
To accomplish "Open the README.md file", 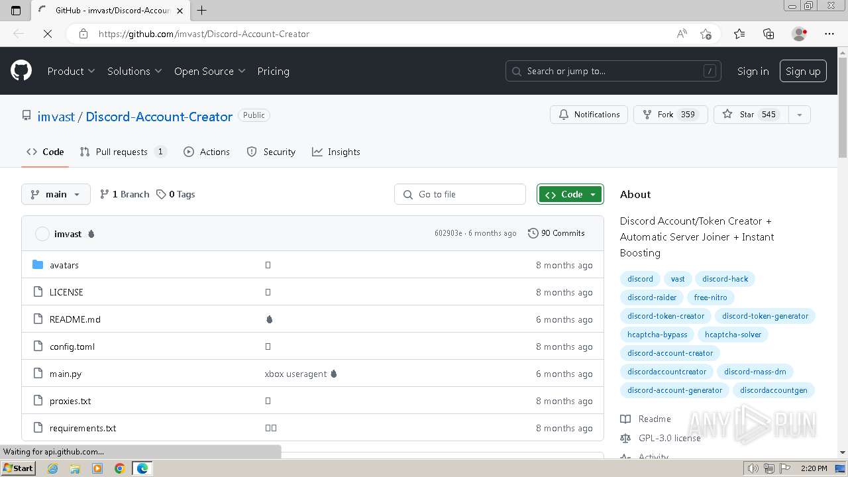I will coord(75,319).
